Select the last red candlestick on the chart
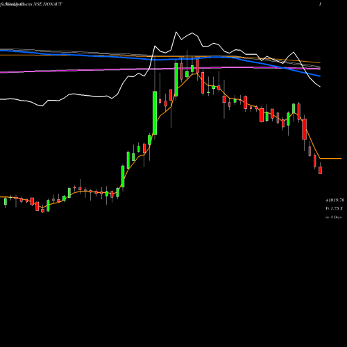347x347 pixels. 320,170
